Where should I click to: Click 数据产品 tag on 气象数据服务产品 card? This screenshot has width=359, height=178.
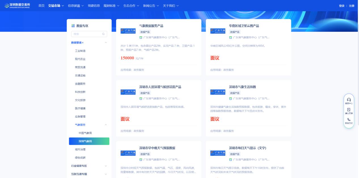coord(145,32)
